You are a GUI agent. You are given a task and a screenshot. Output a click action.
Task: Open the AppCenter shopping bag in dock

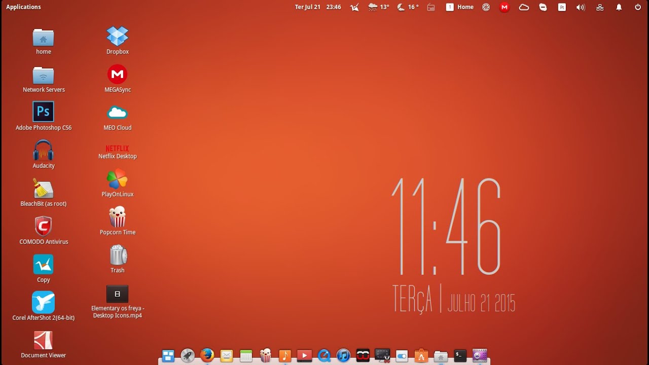(x=421, y=356)
